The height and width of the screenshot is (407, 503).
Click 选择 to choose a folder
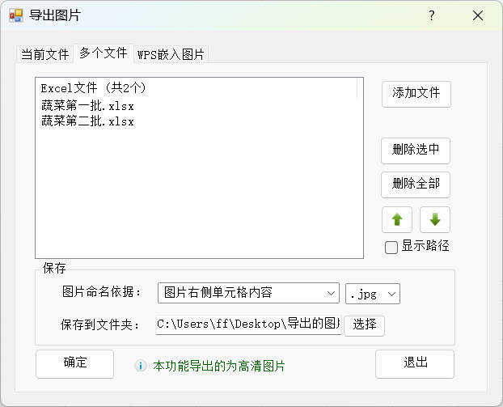365,324
